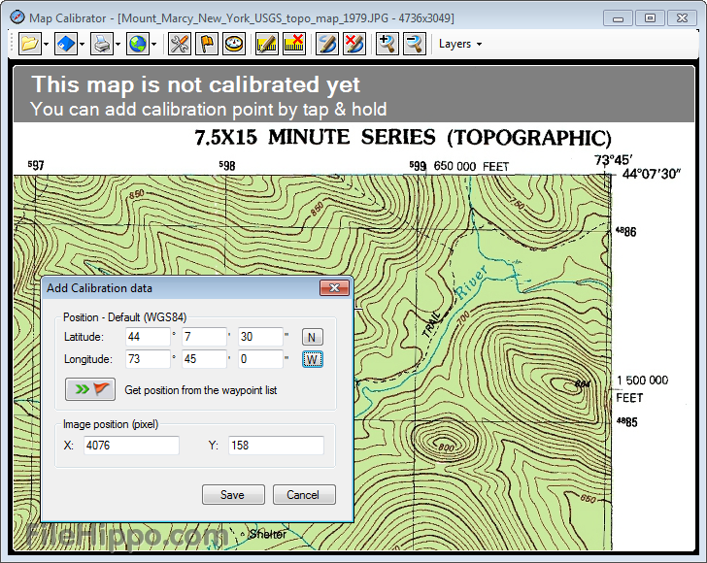Screen dimensions: 707x563
Task: Minimize the Map Calibrator window
Action: 619,18
